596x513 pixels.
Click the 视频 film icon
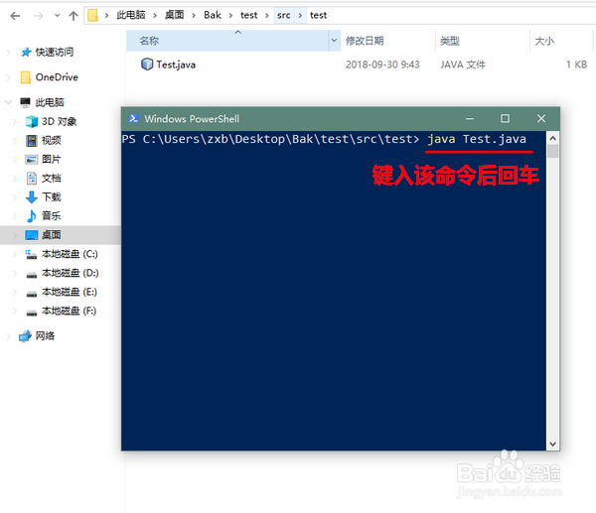[x=31, y=141]
